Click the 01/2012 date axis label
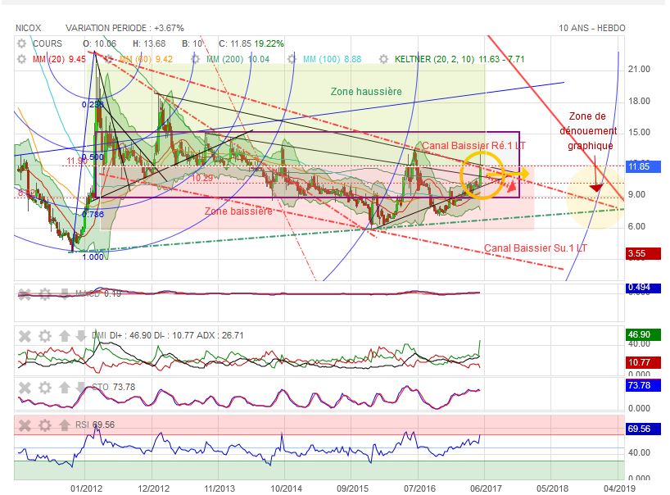This screenshot has height=495, width=670. point(86,488)
